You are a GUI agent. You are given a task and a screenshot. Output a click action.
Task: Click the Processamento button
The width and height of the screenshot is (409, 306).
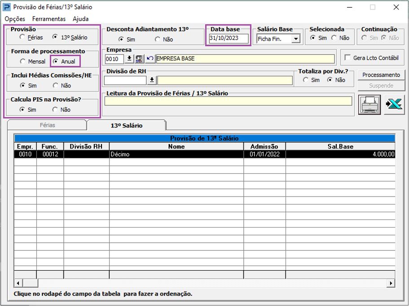381,75
